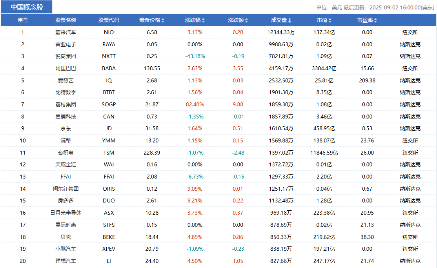Click the -6.73% change value
Image resolution: width=437 pixels, height=268 pixels.
[195, 177]
